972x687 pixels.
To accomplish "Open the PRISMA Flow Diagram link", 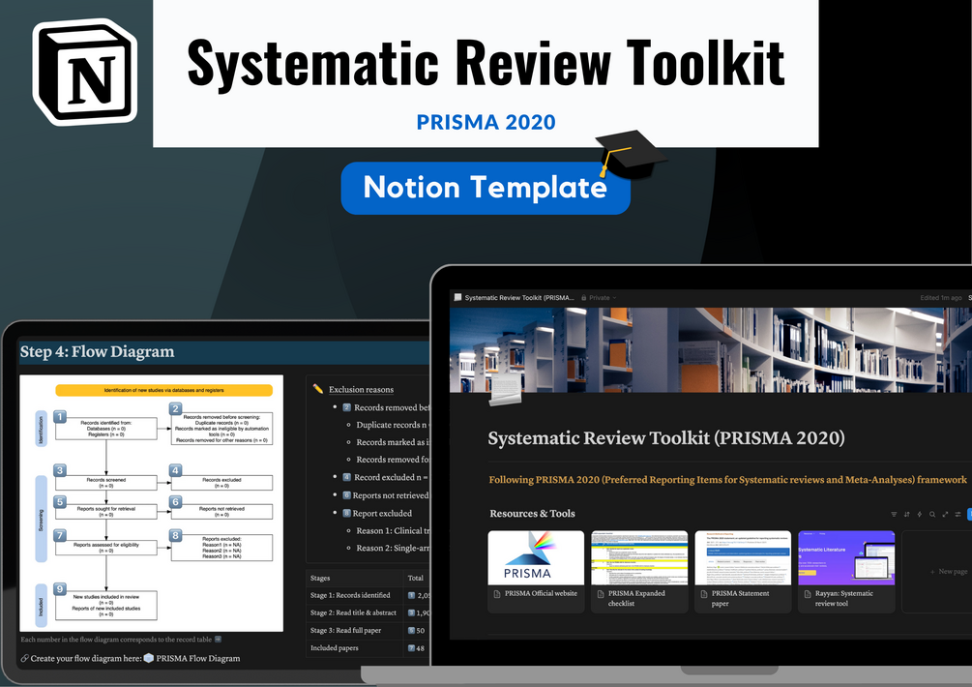I will [x=197, y=659].
